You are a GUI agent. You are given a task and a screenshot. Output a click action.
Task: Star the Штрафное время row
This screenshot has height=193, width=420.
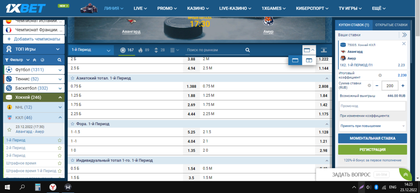pos(60,163)
